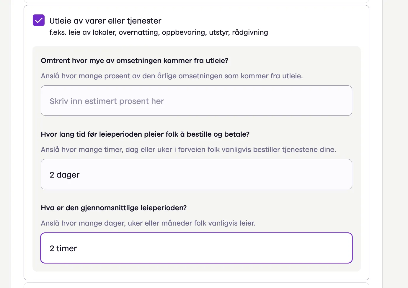Click the "2 dager" text value
Viewport: 408px width, 288px height.
65,175
